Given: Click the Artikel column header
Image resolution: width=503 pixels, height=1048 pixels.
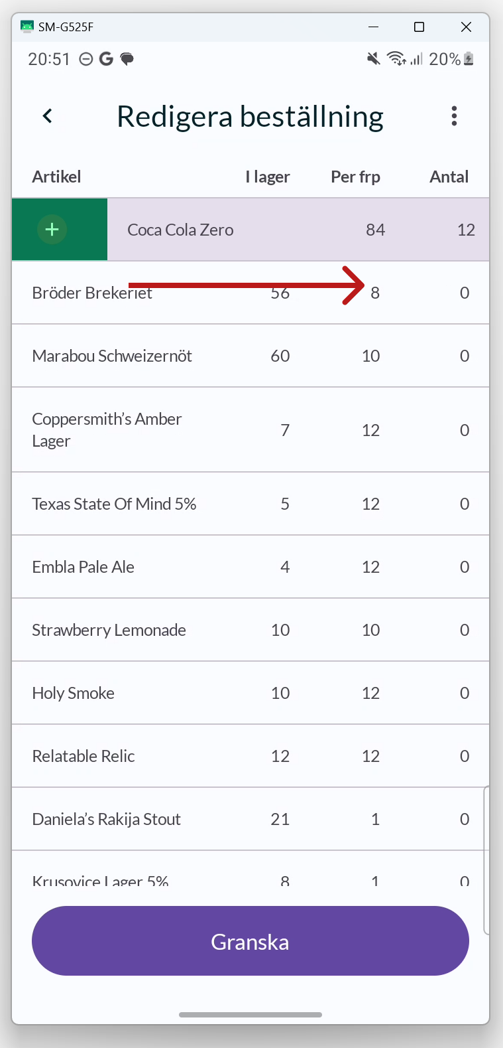Looking at the screenshot, I should click(56, 177).
